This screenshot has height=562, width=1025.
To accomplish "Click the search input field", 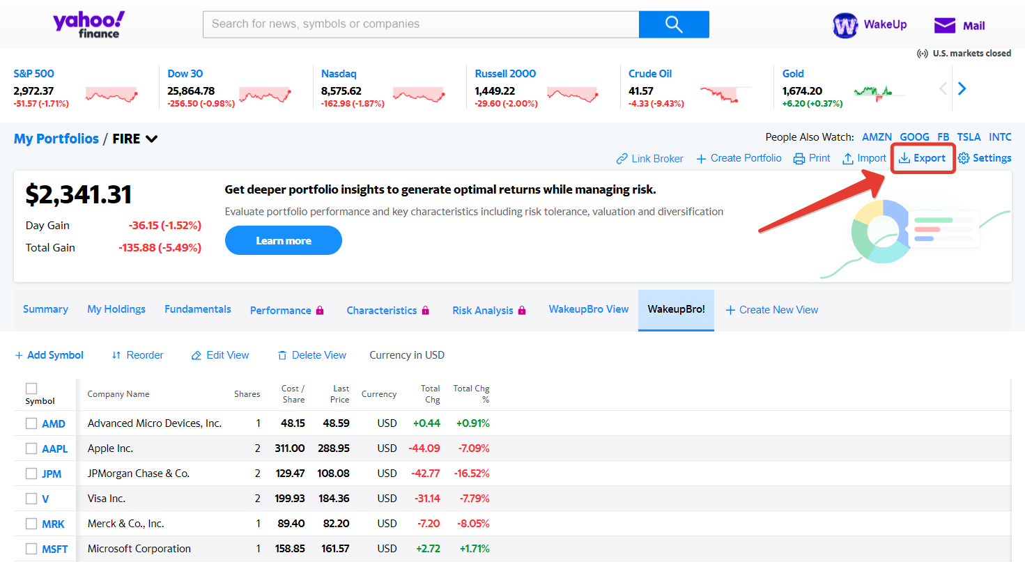I will pos(421,24).
